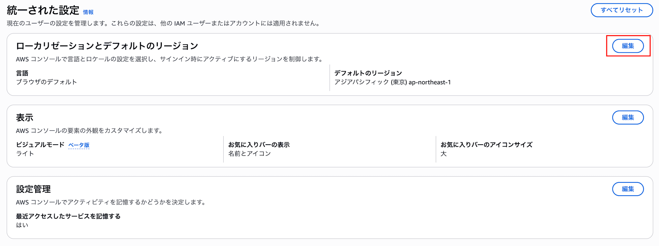Select the ap-northeast-1 region value text
This screenshot has height=246, width=659.
pos(429,82)
